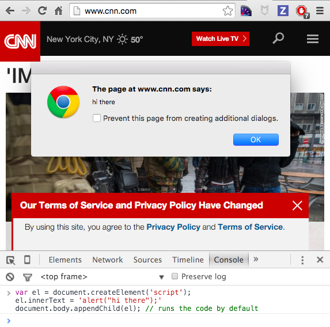Switch to the Timeline tab
330x327 pixels.
[188, 260]
